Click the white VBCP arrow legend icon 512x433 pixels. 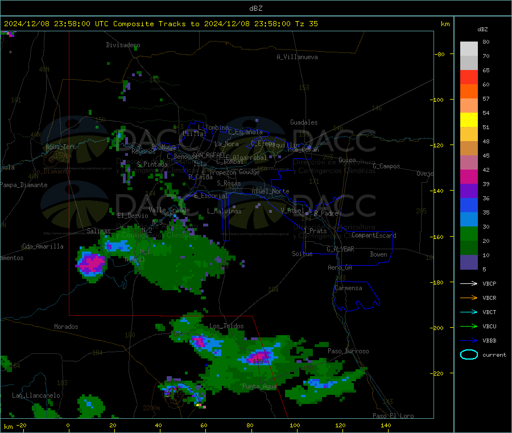[x=469, y=283]
